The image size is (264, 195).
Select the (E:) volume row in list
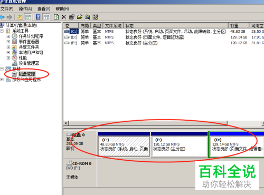164,43
